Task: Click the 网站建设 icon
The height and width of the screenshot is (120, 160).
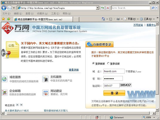Action: pos(45,93)
